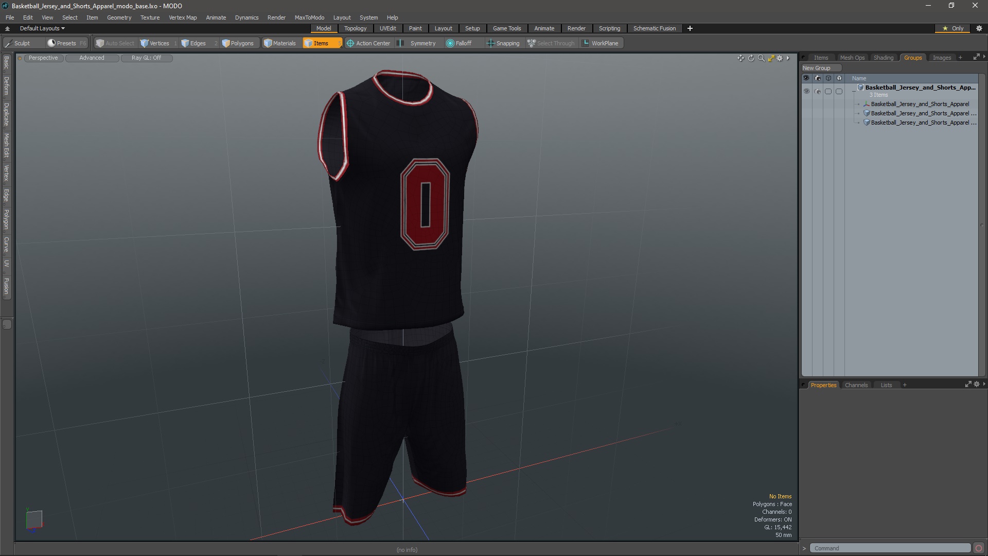Viewport: 988px width, 556px height.
Task: Click the Falloff tool icon
Action: [x=450, y=43]
